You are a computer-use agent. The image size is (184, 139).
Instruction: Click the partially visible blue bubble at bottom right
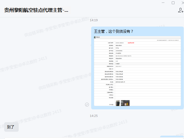point(172,137)
